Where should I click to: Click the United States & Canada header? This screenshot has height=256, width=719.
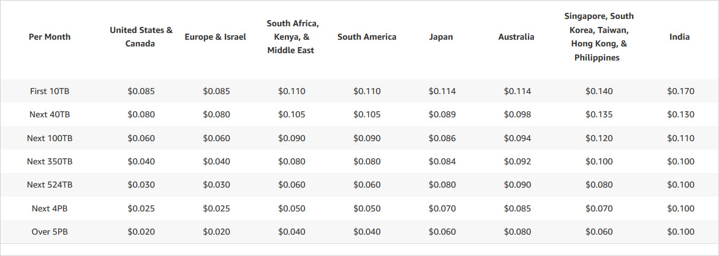pyautogui.click(x=141, y=37)
